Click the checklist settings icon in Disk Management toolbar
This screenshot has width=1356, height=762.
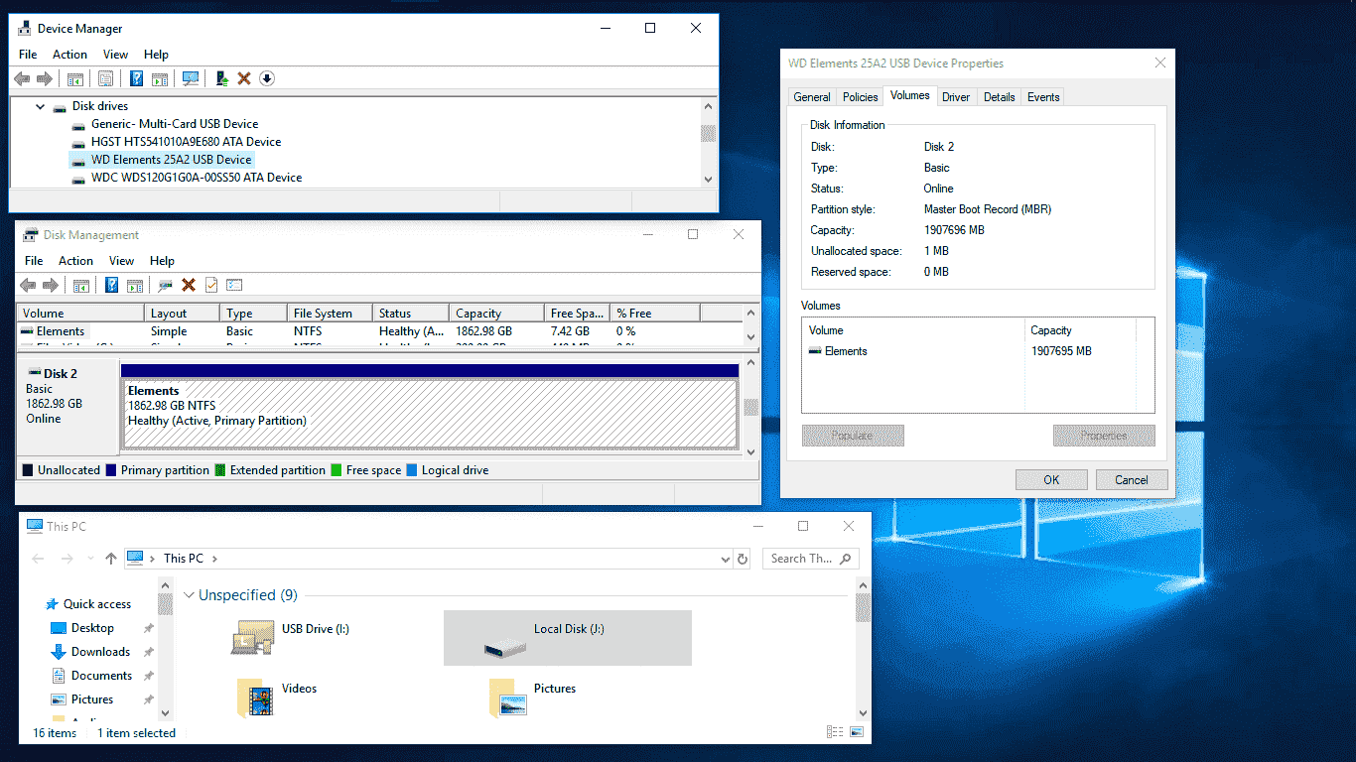click(234, 285)
